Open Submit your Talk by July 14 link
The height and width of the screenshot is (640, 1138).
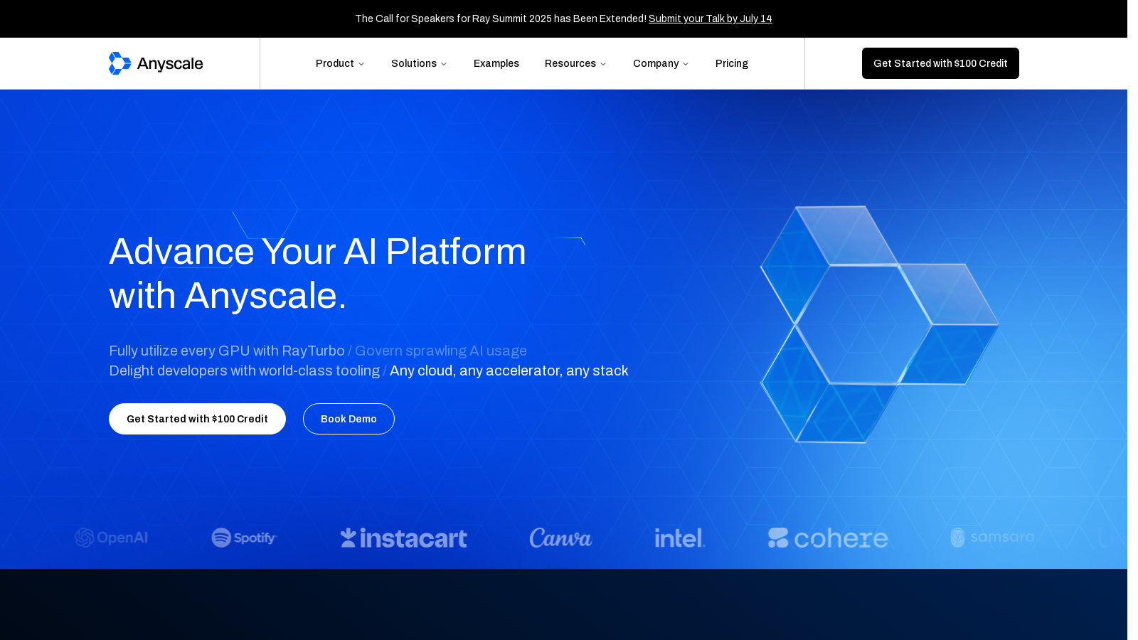[710, 18]
